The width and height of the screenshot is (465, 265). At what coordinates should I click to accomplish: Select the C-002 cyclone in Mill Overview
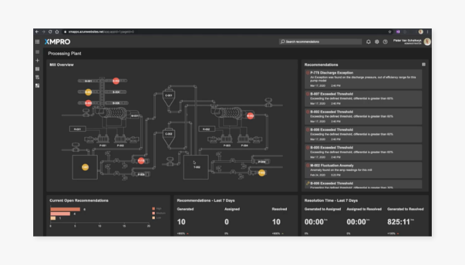pyautogui.click(x=169, y=136)
